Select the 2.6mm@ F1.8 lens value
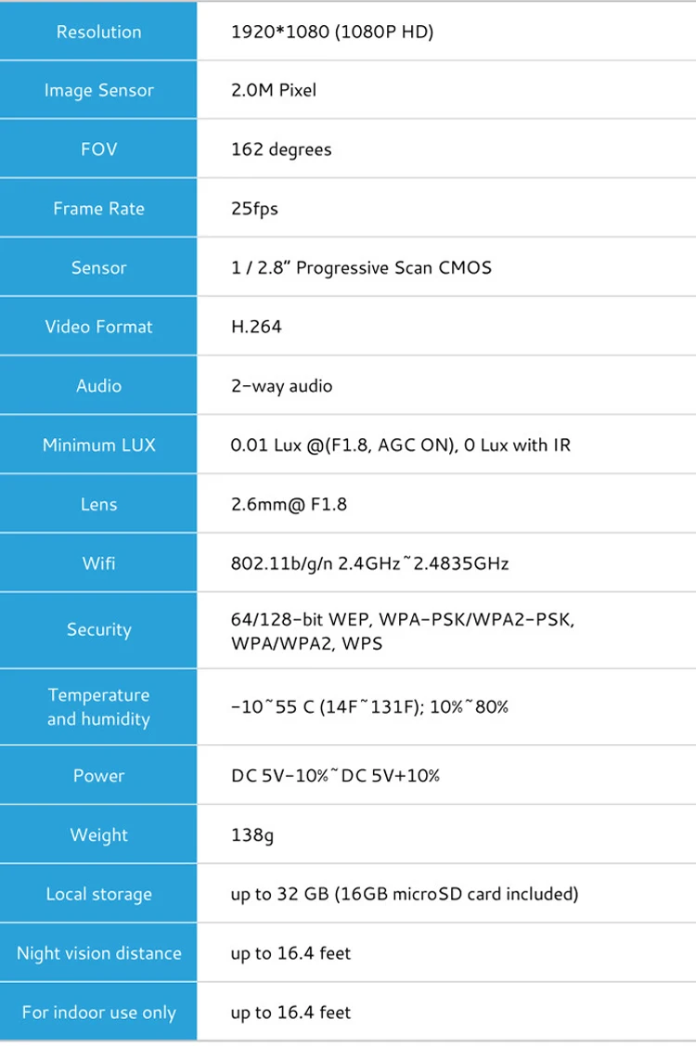Viewport: 696px width, 1046px height. [289, 505]
